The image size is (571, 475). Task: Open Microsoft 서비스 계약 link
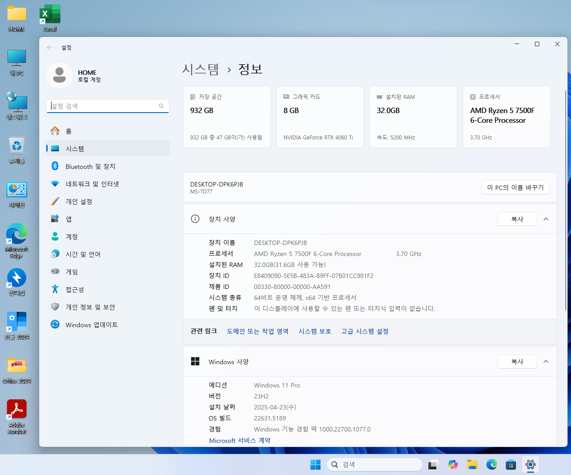240,440
